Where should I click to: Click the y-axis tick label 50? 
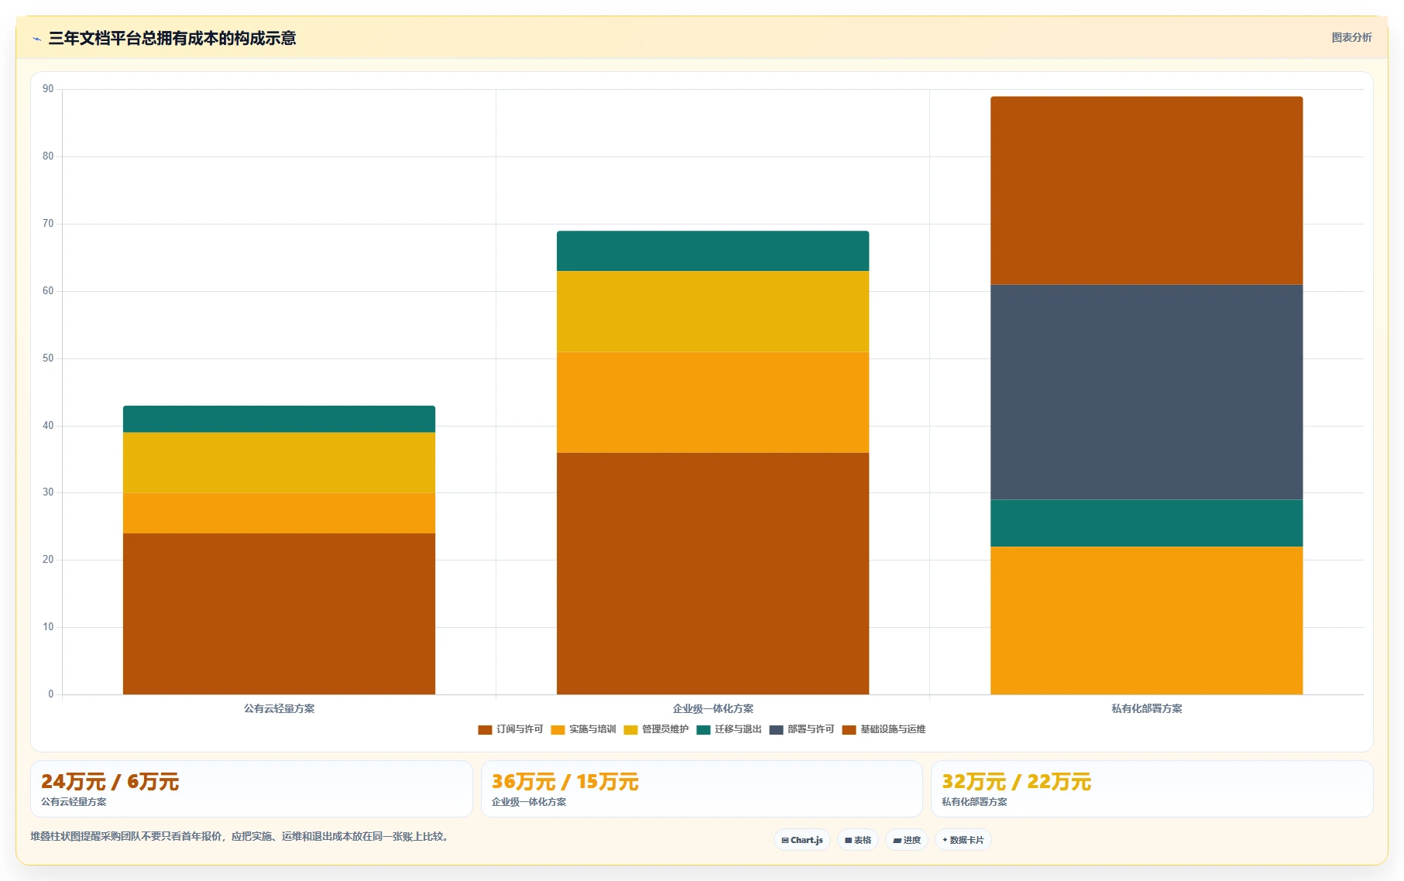pyautogui.click(x=48, y=358)
